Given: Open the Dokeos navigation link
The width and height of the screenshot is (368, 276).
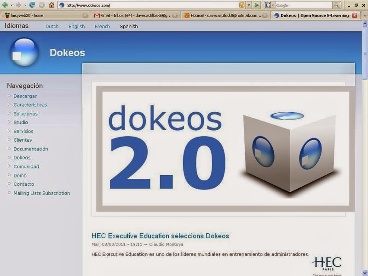Looking at the screenshot, I should coord(22,157).
